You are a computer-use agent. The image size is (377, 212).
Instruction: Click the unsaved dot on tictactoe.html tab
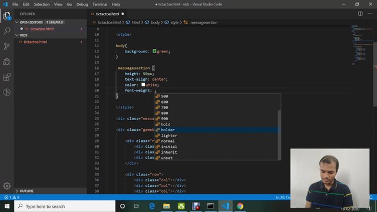tap(123, 14)
